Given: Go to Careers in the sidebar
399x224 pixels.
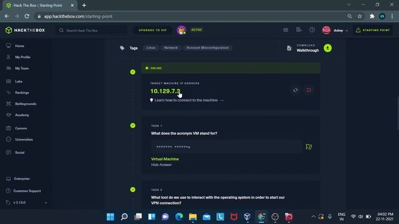Looking at the screenshot, I should [x=21, y=128].
